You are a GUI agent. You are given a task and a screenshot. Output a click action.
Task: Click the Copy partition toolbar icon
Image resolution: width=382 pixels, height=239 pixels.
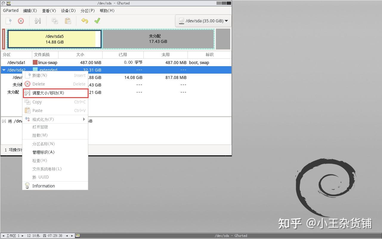tap(54, 21)
